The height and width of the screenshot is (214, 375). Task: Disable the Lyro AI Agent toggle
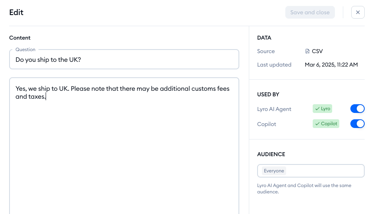357,109
